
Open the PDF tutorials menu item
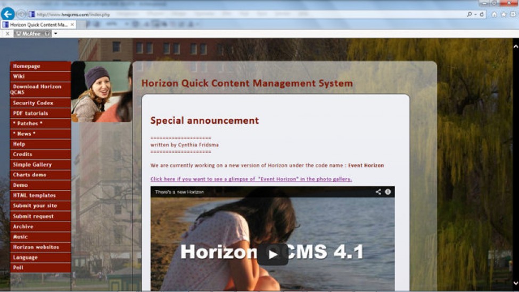tap(40, 113)
